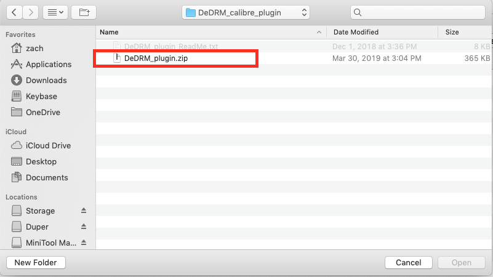
Task: Open iCloud Drive in sidebar
Action: click(48, 145)
